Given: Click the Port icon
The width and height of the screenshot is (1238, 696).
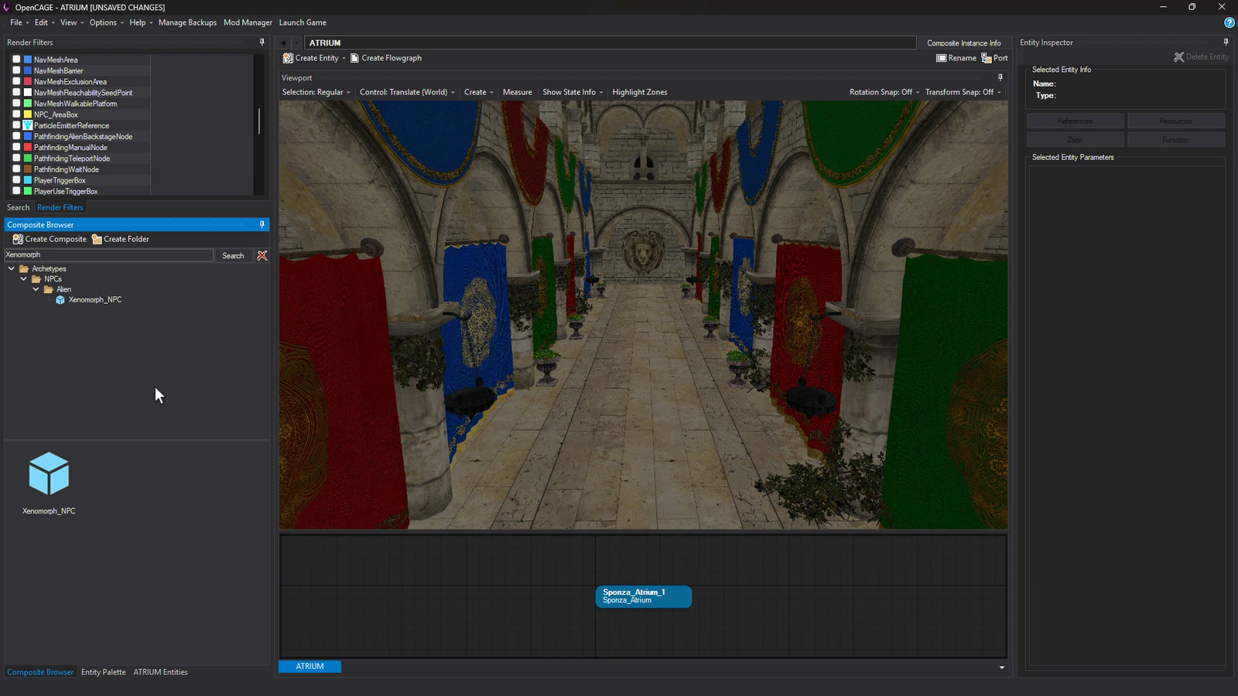Looking at the screenshot, I should coord(987,58).
